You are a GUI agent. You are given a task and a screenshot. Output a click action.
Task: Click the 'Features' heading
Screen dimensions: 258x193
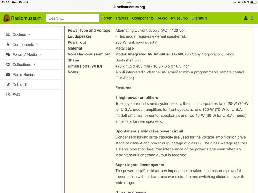pos(123,88)
